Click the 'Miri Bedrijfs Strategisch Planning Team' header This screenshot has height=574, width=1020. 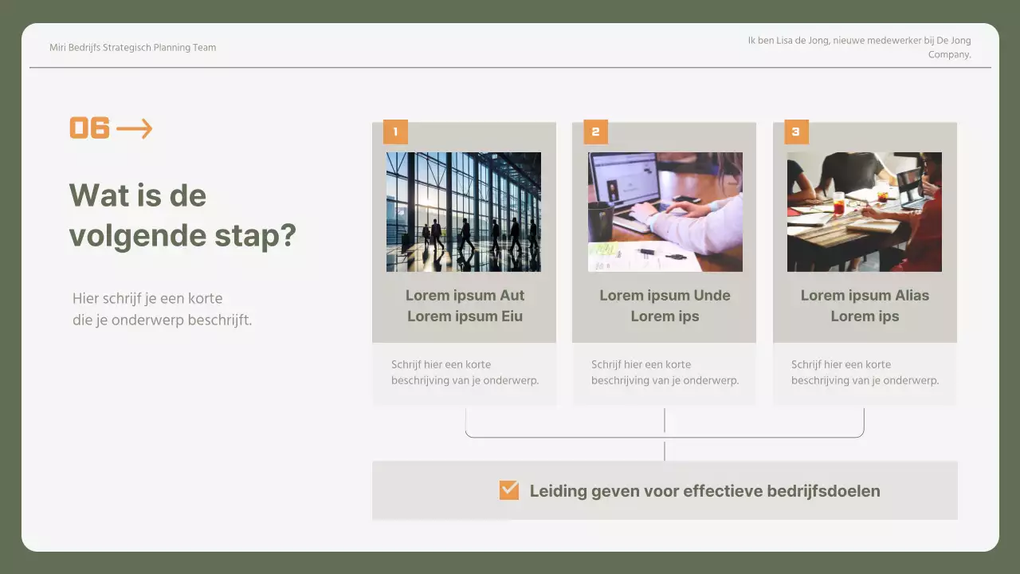pos(132,48)
